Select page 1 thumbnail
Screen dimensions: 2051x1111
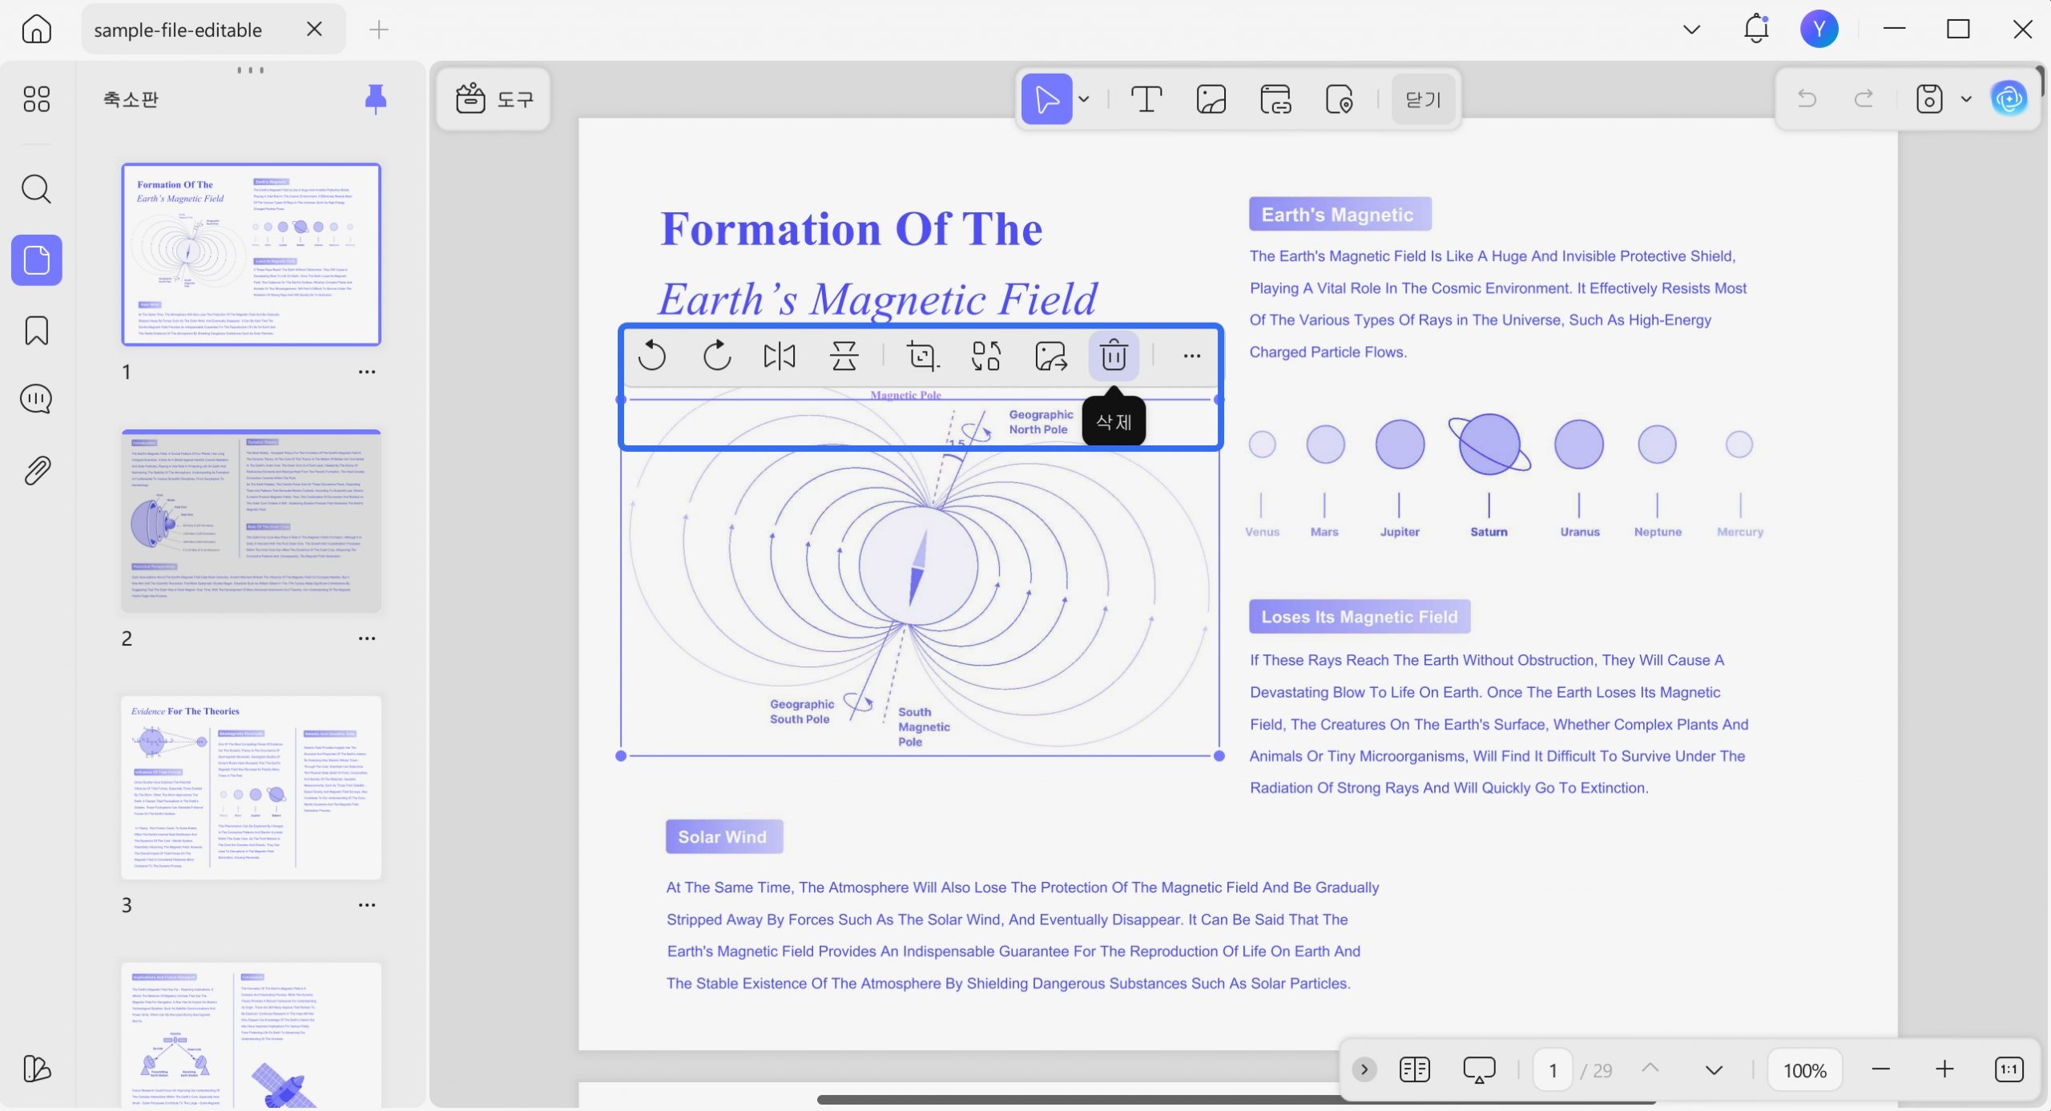251,255
